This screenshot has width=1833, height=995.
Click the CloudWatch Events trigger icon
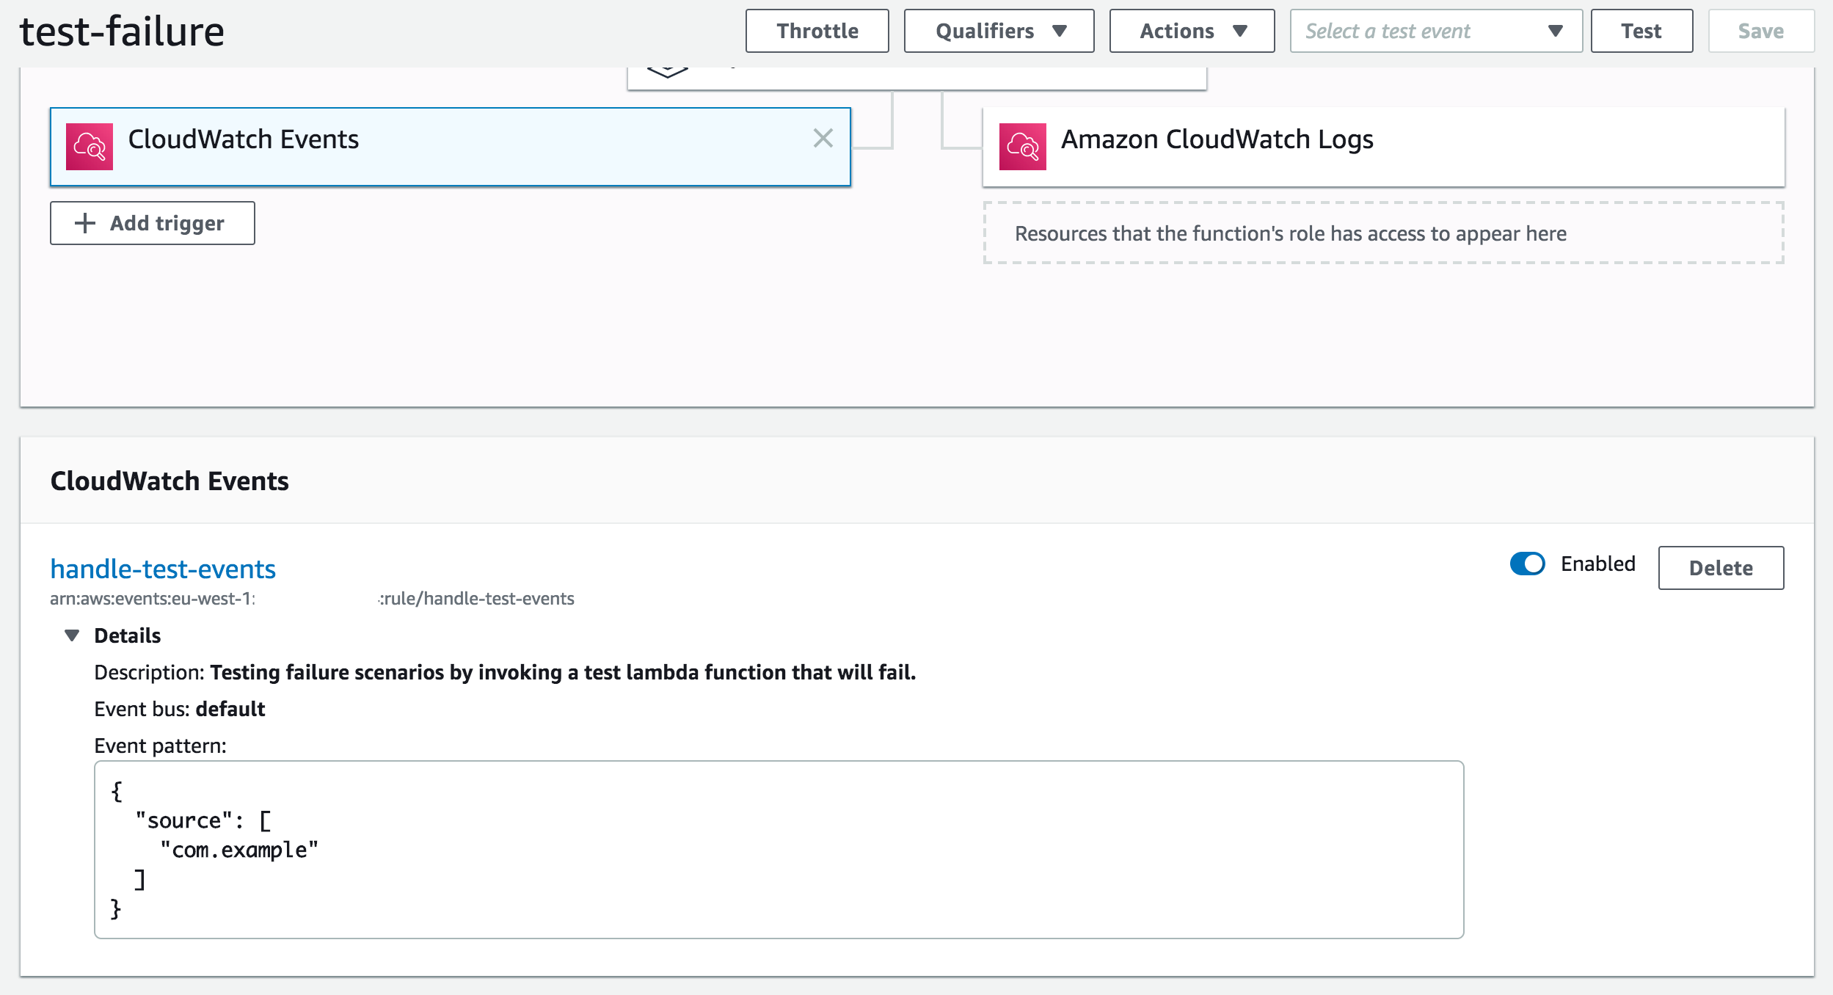[x=90, y=147]
